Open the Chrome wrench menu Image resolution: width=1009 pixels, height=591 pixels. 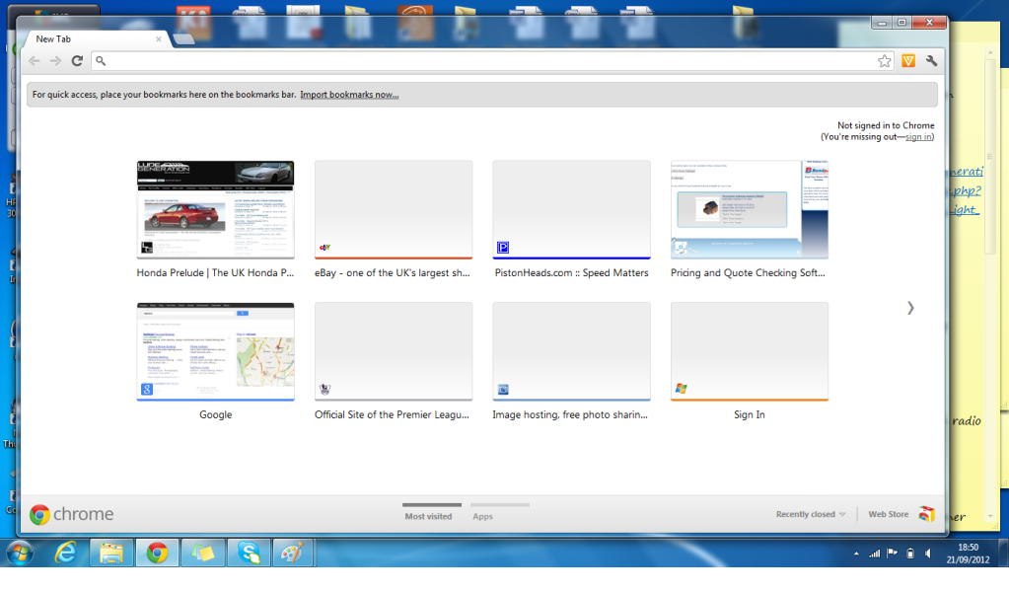point(931,60)
